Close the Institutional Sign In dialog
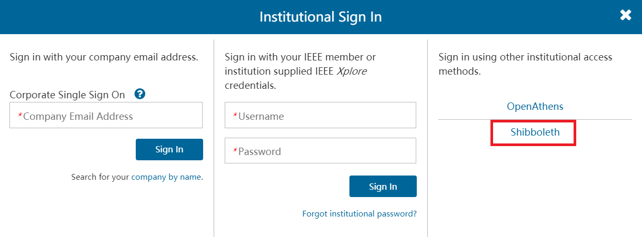The height and width of the screenshot is (237, 642). tap(625, 15)
